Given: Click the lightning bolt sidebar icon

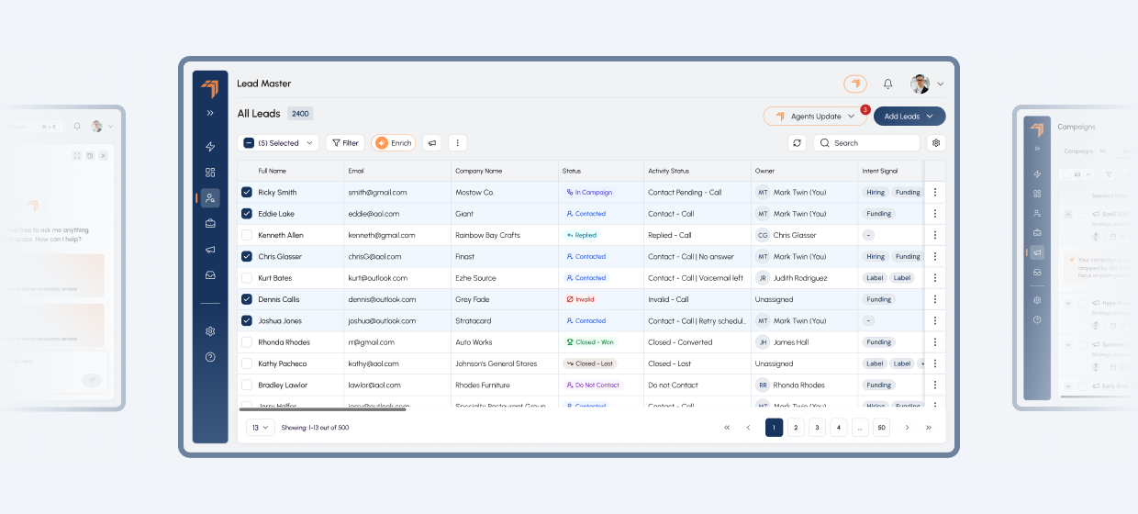Looking at the screenshot, I should [x=210, y=147].
